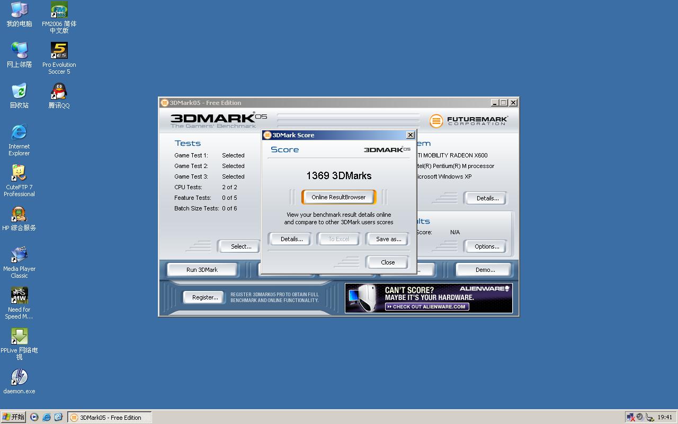Launch Tencent QQ penguin icon
This screenshot has width=678, height=424.
point(59,92)
